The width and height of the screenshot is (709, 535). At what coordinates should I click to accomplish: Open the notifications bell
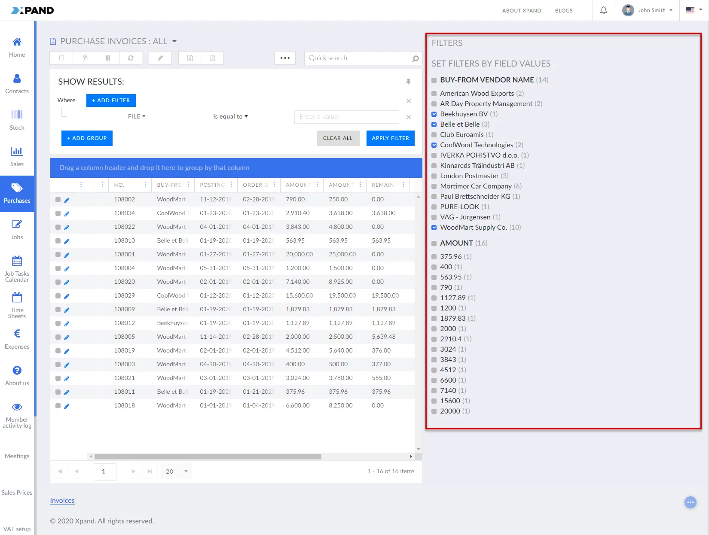[x=604, y=10]
